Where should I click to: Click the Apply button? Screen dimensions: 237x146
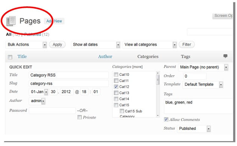[57, 45]
